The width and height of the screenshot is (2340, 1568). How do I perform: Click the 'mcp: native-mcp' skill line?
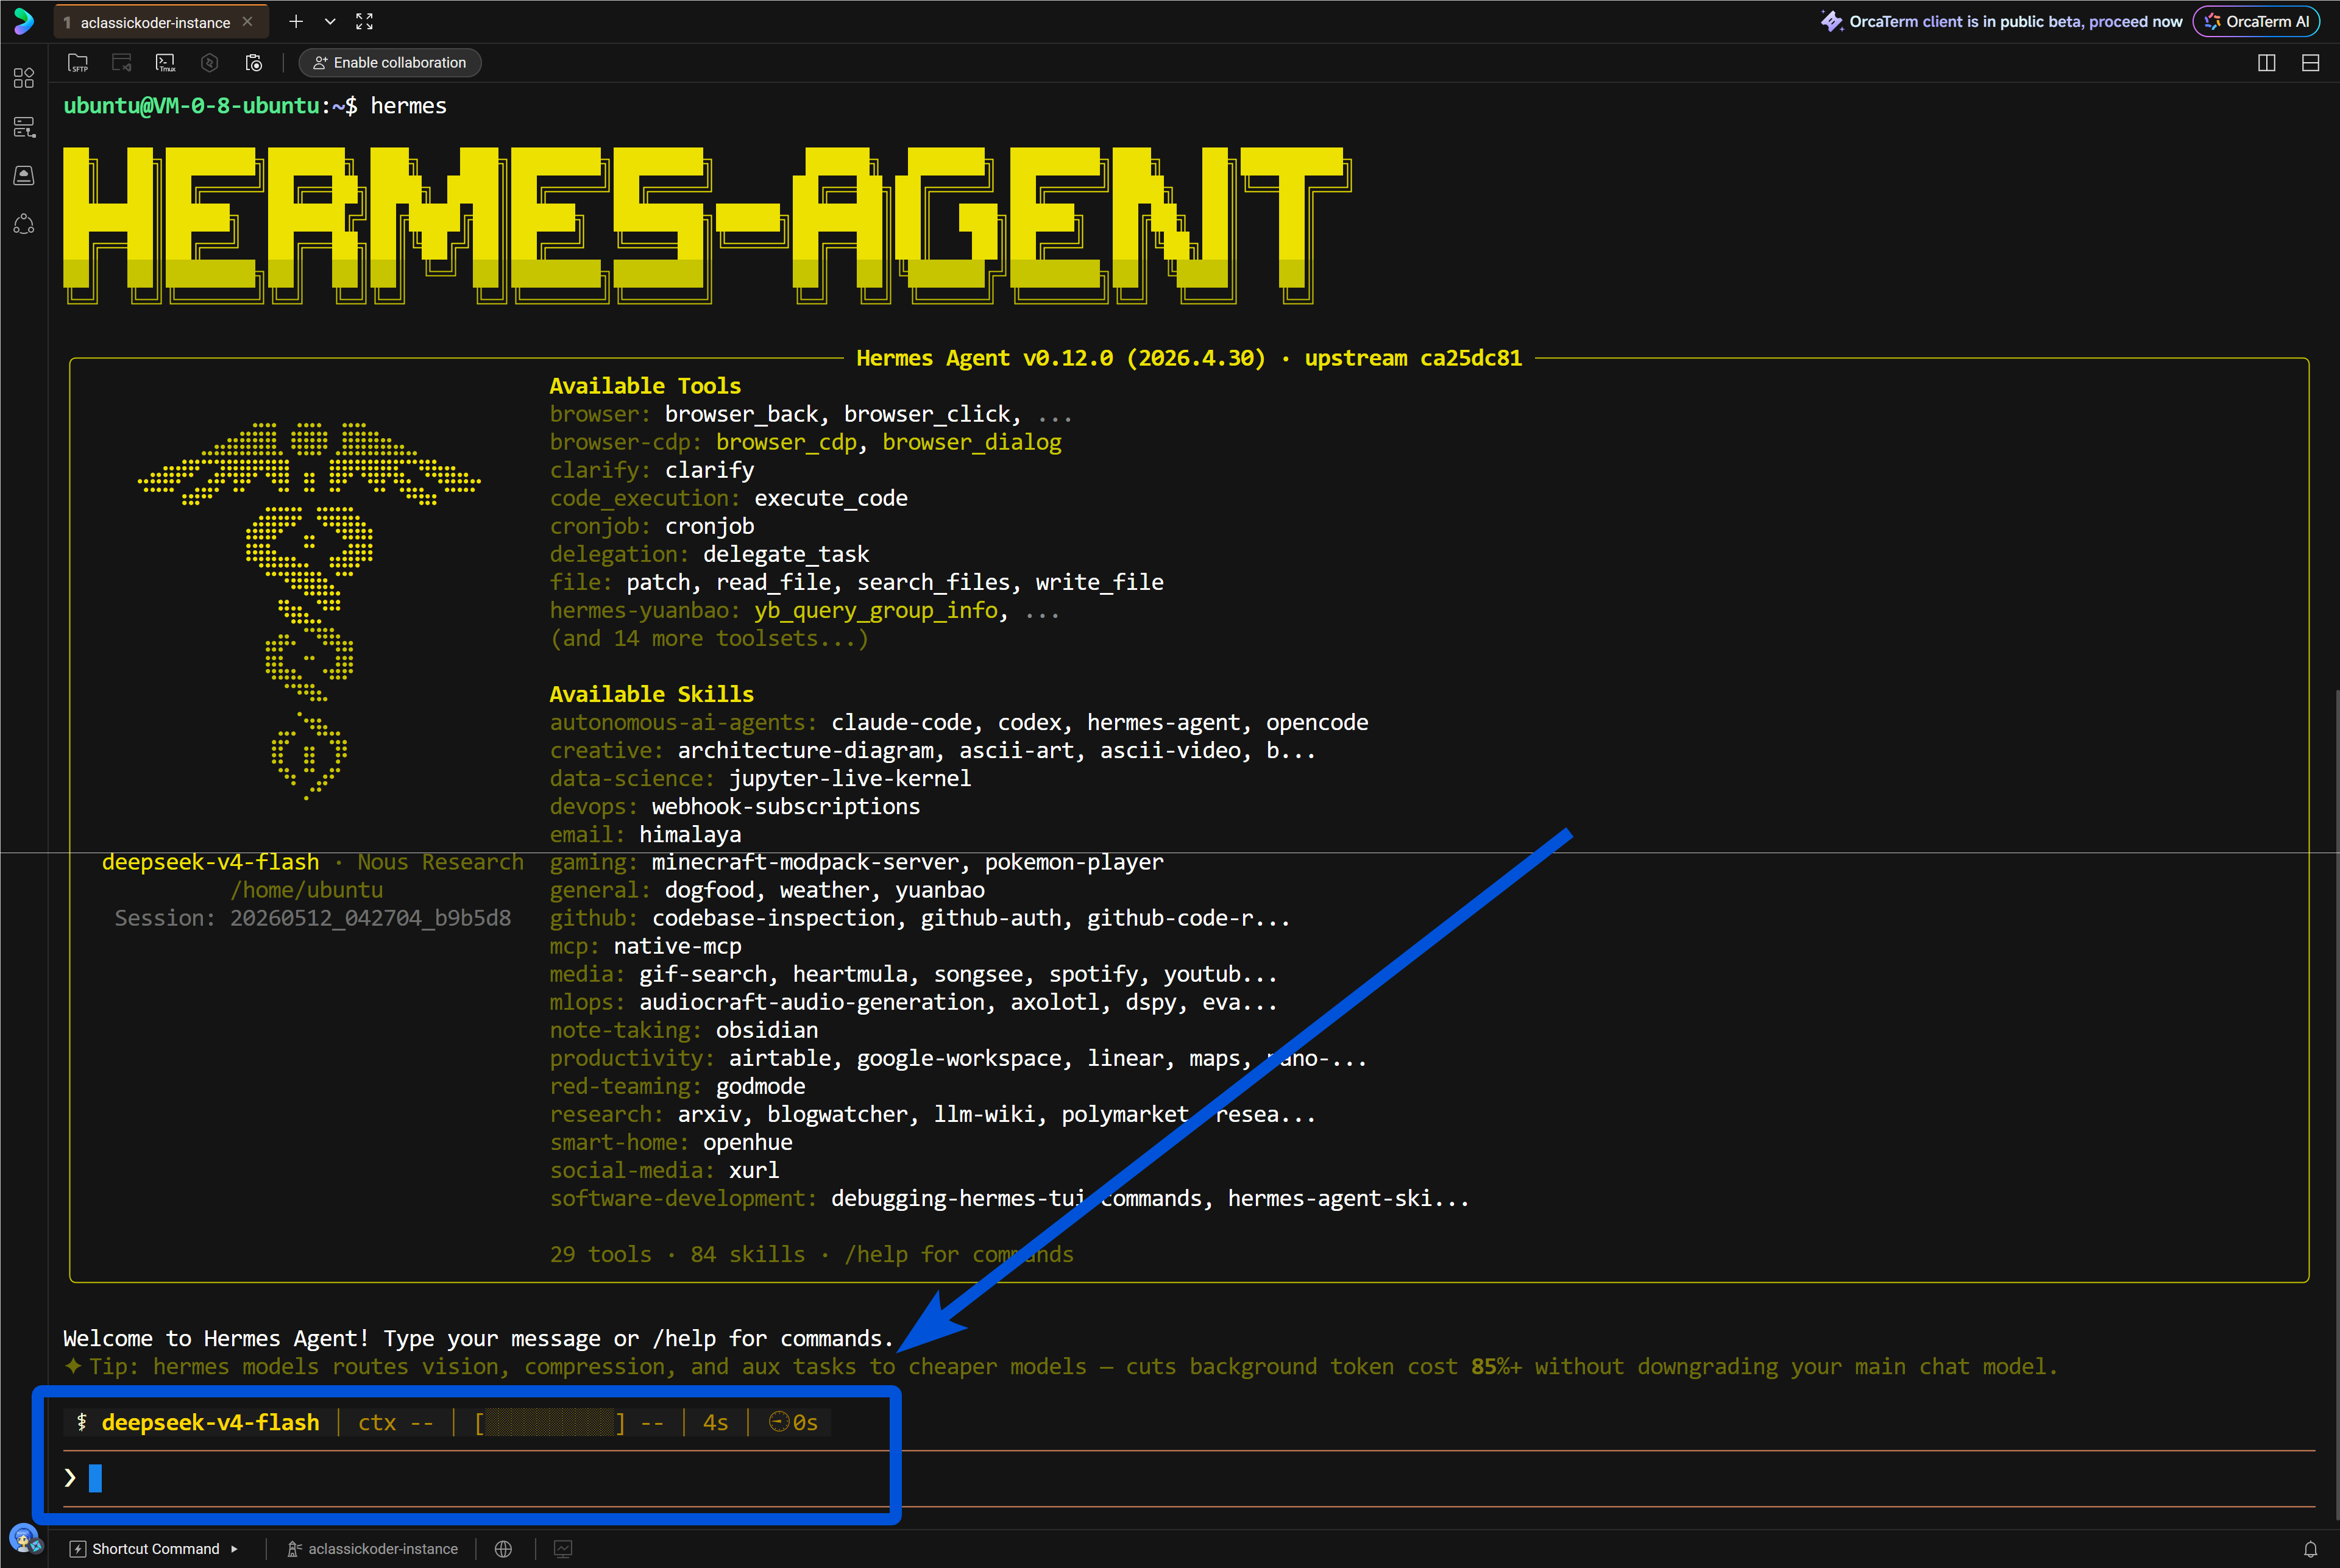click(x=645, y=946)
